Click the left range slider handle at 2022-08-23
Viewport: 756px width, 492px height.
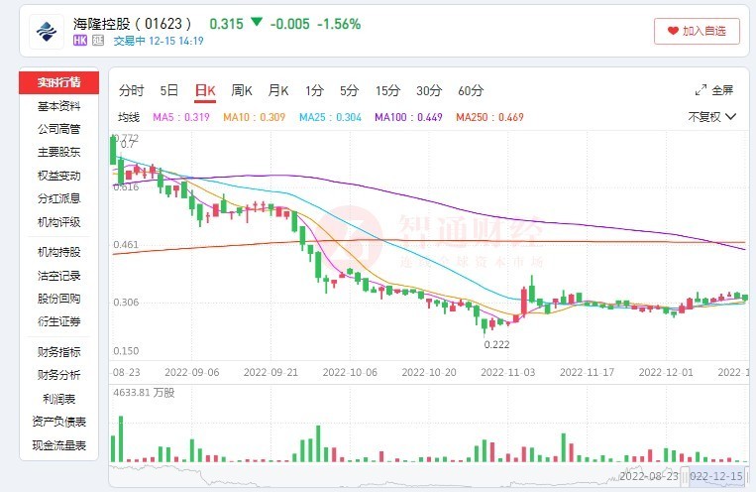[685, 477]
